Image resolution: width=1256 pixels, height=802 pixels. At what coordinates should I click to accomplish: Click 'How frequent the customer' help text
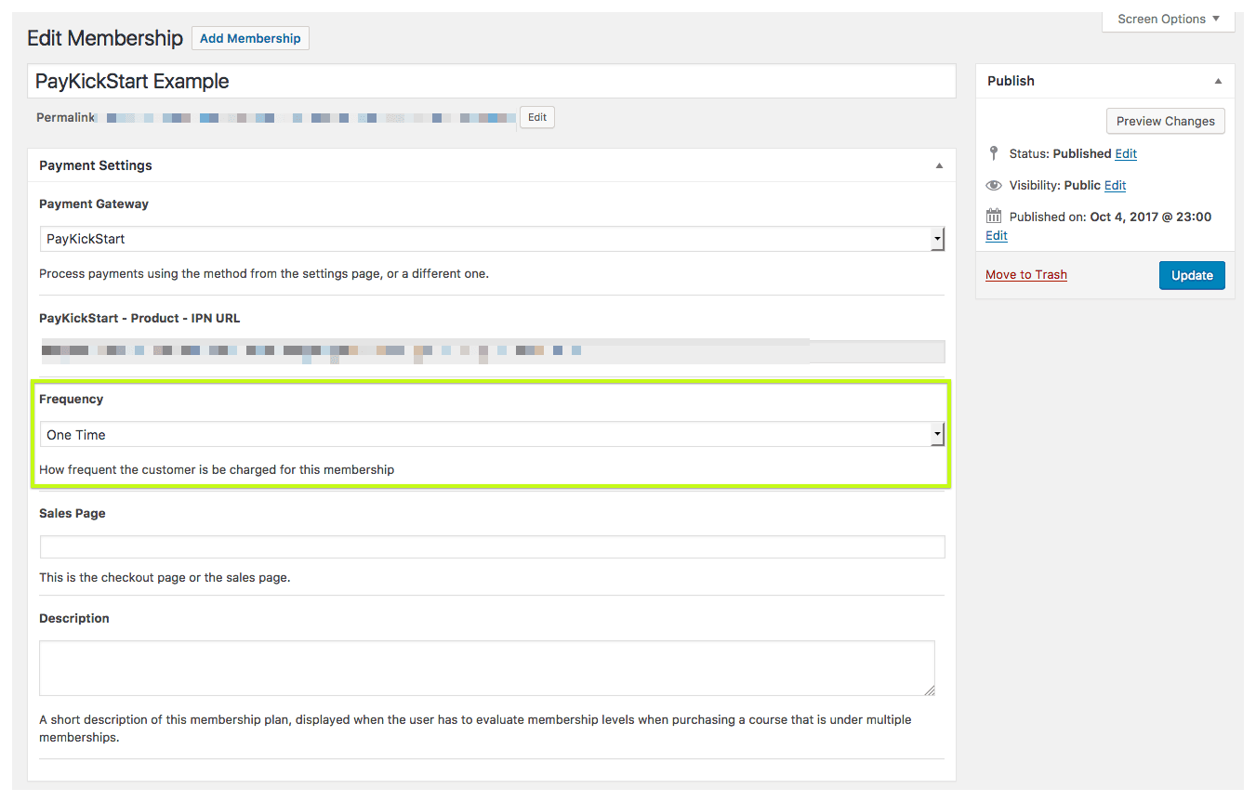click(217, 469)
